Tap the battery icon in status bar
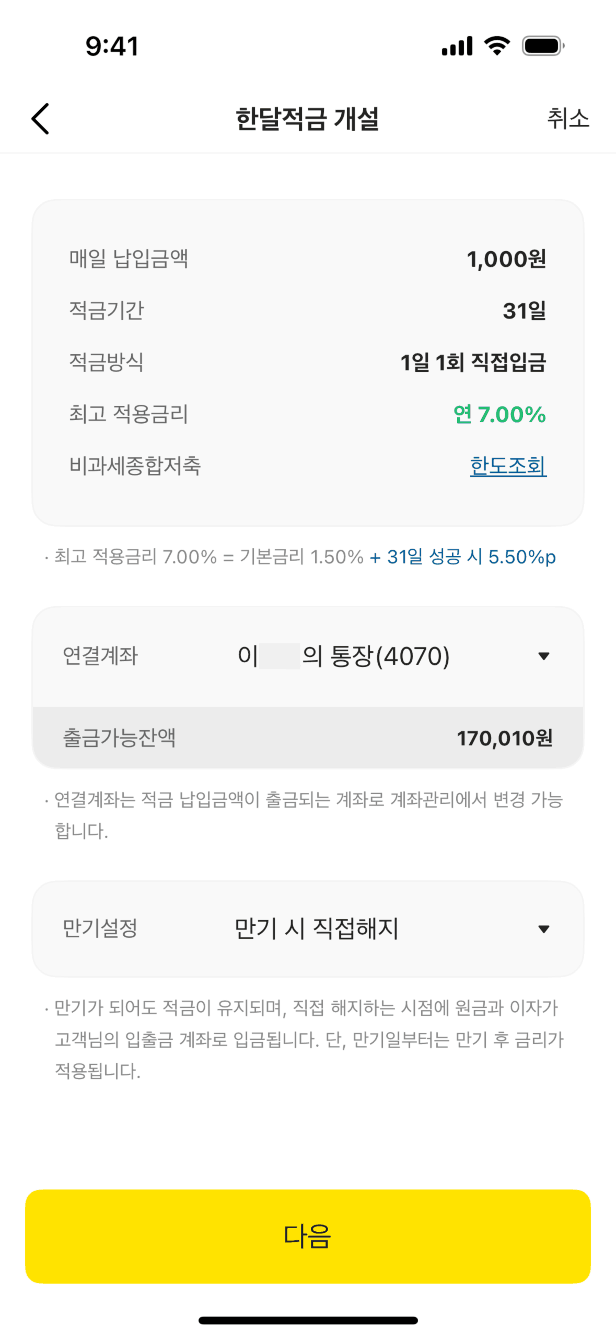 click(543, 46)
